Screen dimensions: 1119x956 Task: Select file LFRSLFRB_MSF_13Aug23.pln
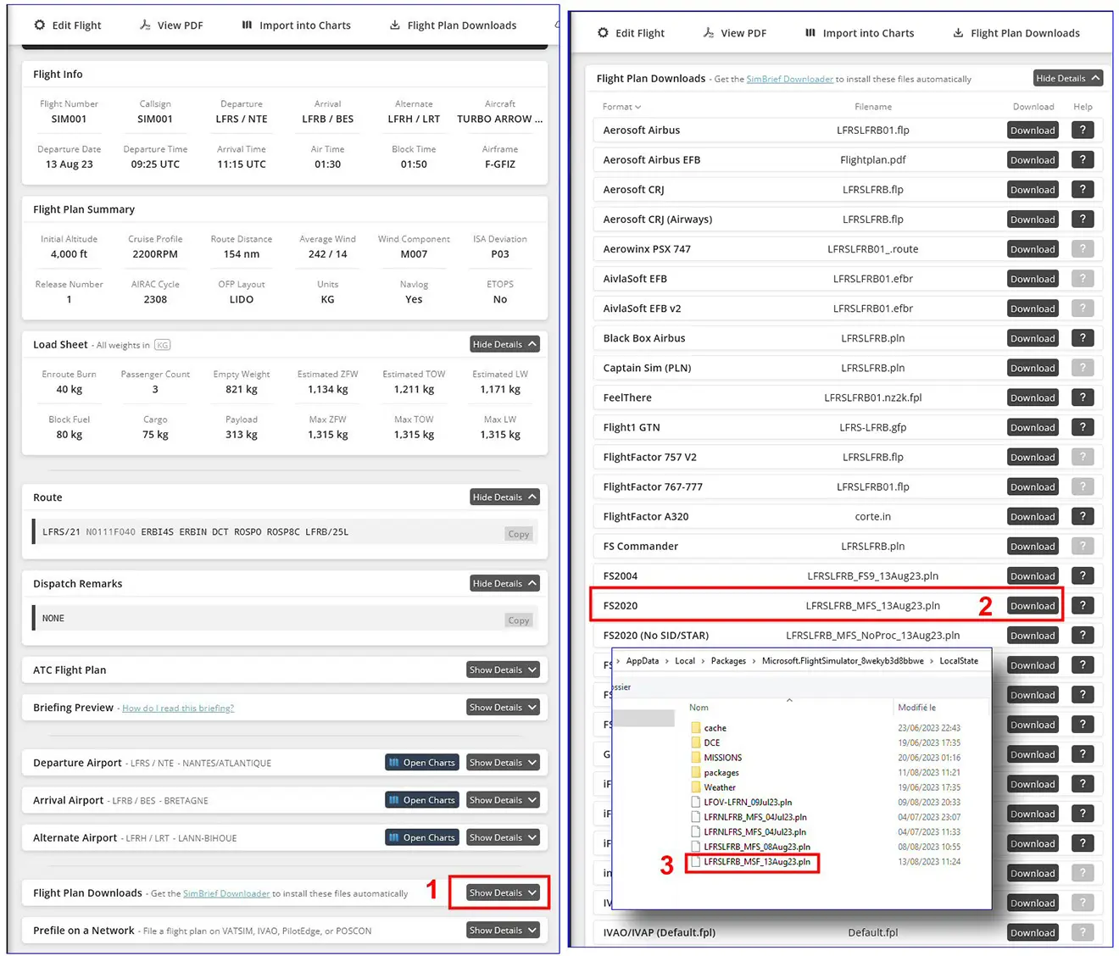751,862
